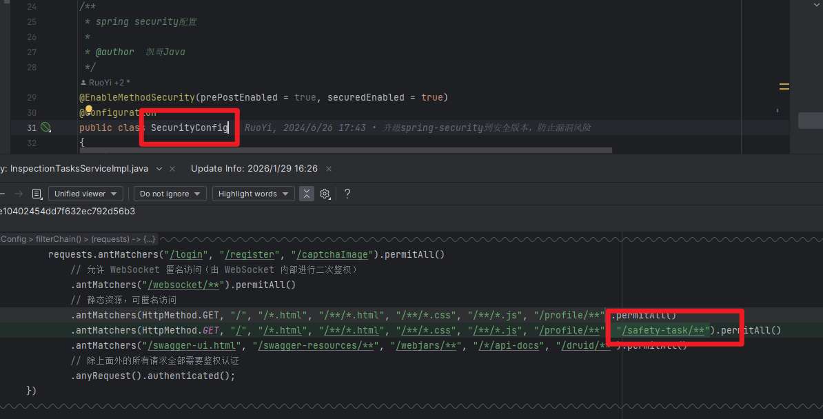Go to next difference arrow

click(x=19, y=194)
